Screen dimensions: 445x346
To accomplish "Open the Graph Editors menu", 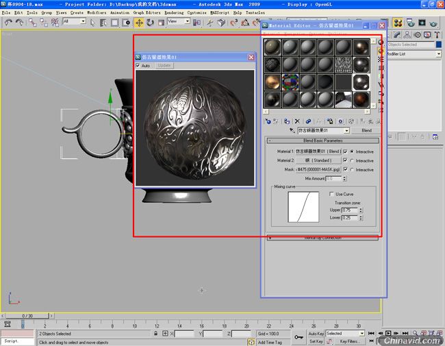I will (147, 13).
